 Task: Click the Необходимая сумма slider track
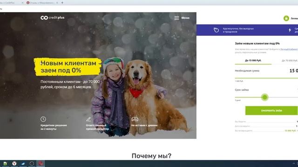(x=266, y=78)
